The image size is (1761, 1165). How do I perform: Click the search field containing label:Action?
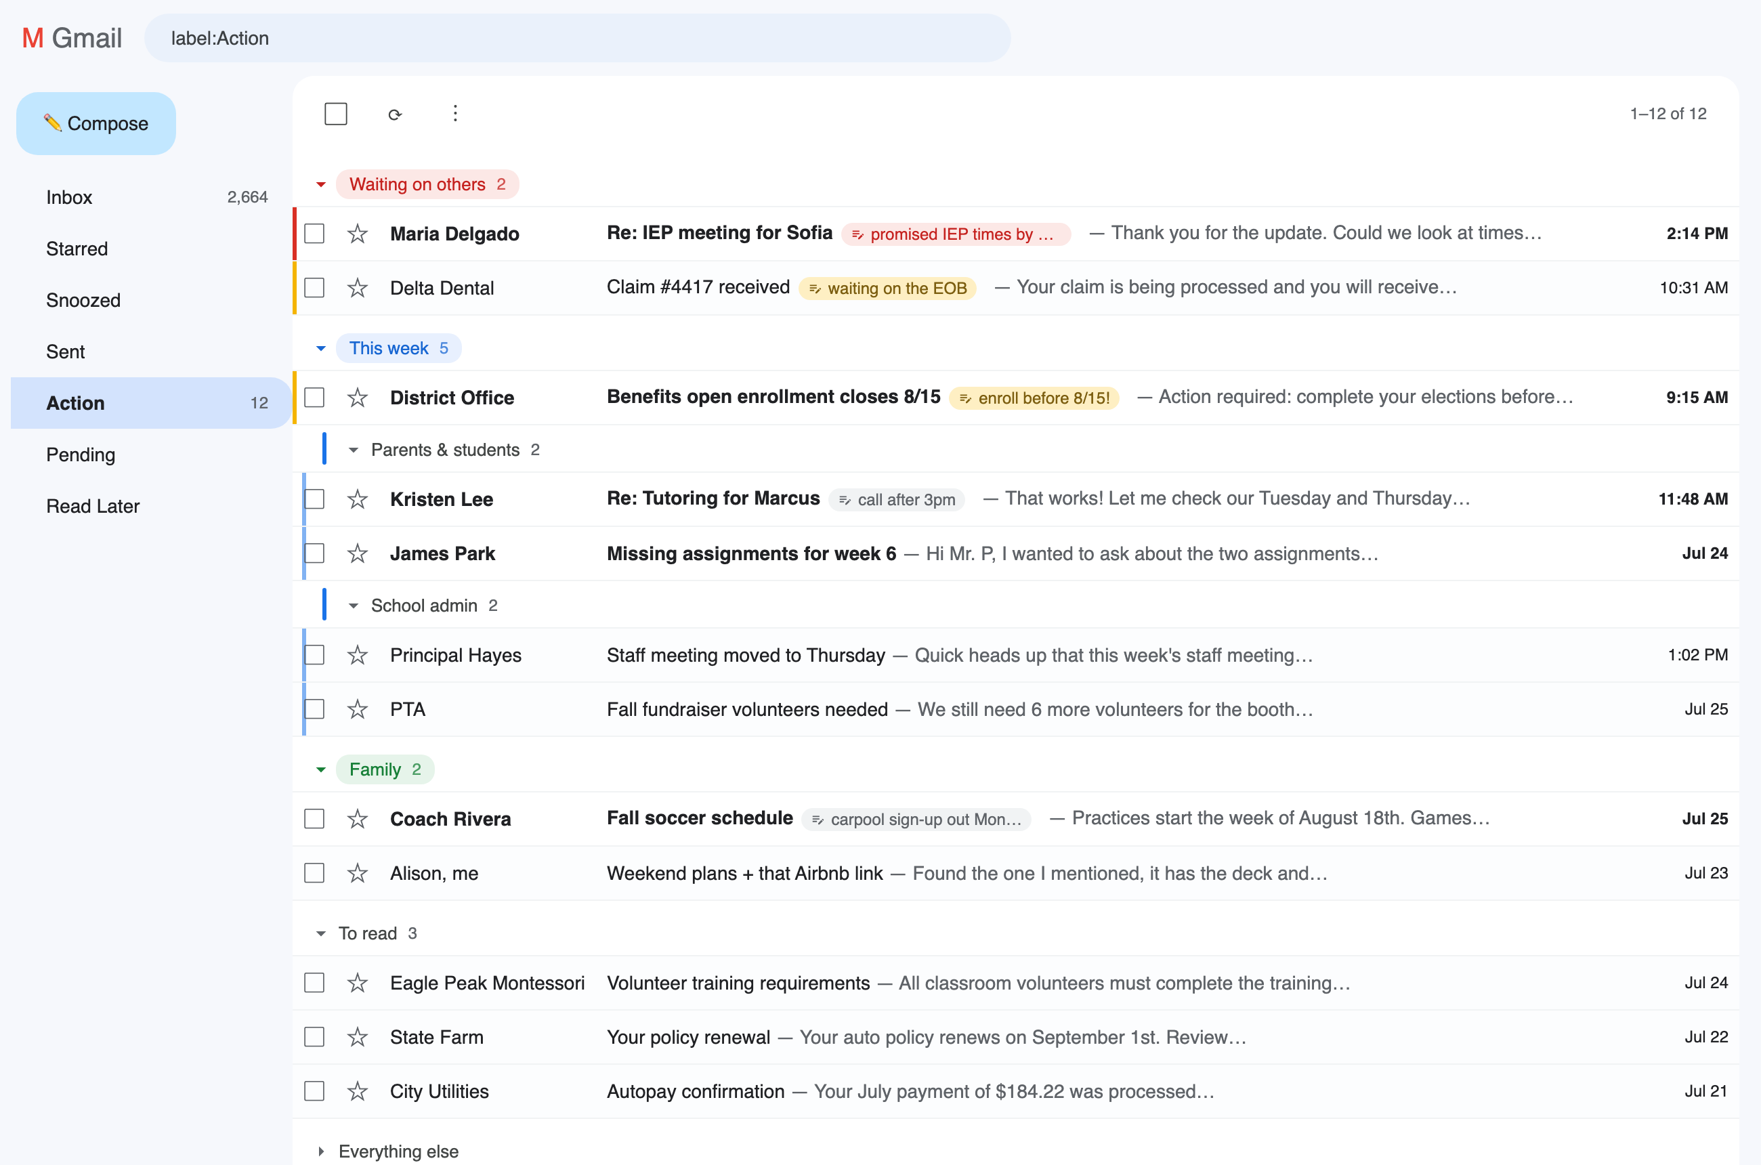577,39
